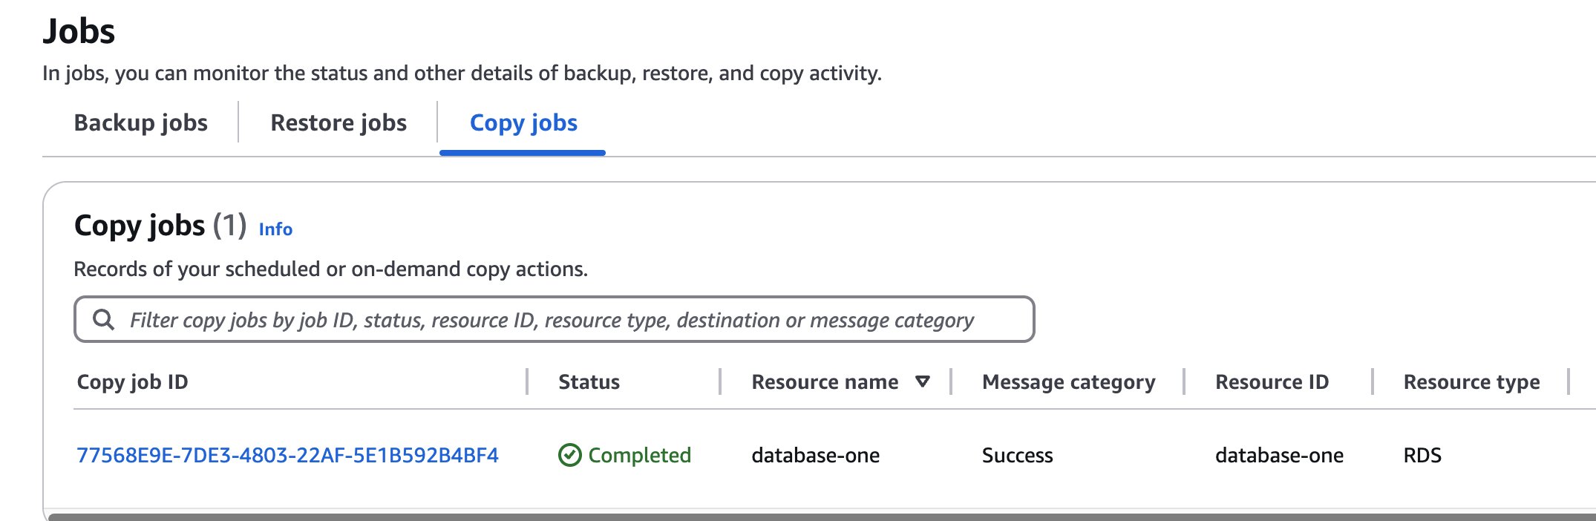Switch to the Backup jobs tab
Image resolution: width=1596 pixels, height=521 pixels.
point(140,122)
